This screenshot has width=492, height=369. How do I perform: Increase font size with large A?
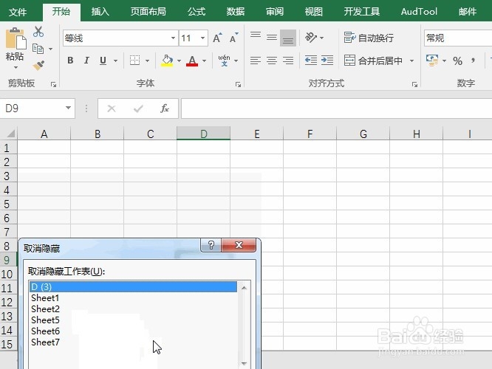coord(217,38)
